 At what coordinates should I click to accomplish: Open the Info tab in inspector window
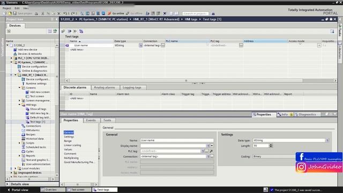[x=285, y=114]
